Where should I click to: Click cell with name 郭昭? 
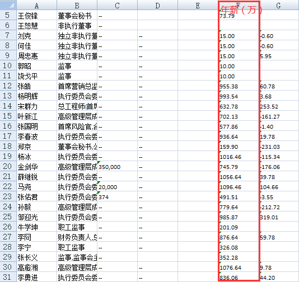(x=36, y=65)
